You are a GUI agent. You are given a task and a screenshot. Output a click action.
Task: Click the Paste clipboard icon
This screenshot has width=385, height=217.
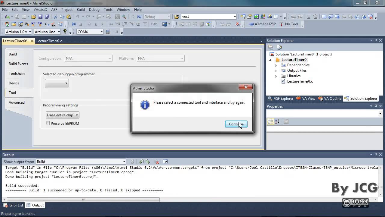tap(69, 17)
